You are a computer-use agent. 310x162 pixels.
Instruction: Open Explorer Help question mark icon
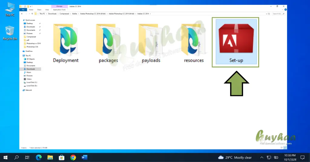[x=285, y=10]
